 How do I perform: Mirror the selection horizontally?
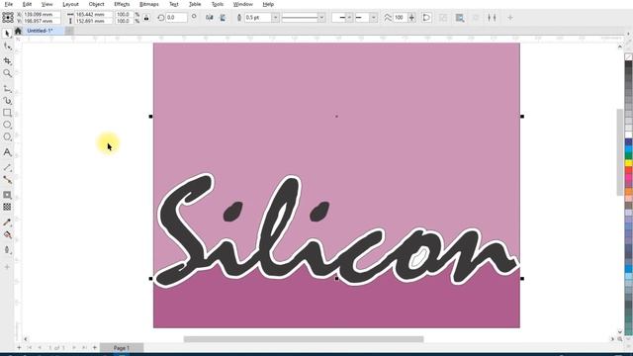[x=209, y=18]
